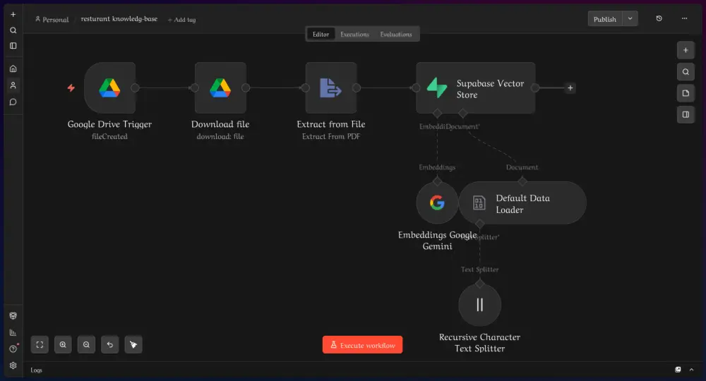Click the 'Extract From PDF' subtitle text
The width and height of the screenshot is (706, 381).
click(331, 136)
